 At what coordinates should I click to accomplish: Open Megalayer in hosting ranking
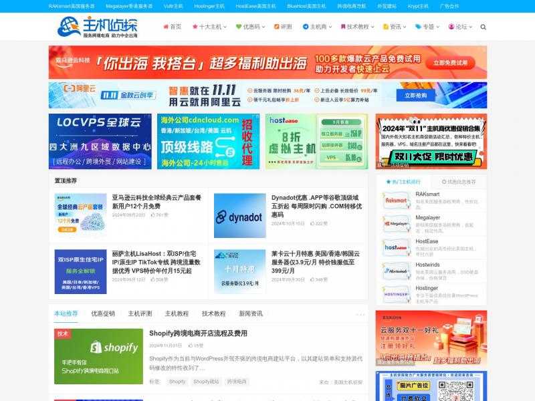pyautogui.click(x=427, y=218)
